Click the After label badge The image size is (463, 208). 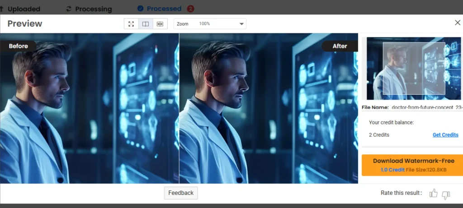(x=340, y=46)
